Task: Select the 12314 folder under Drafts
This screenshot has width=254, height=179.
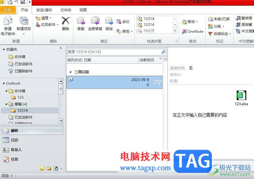Action: (30, 110)
